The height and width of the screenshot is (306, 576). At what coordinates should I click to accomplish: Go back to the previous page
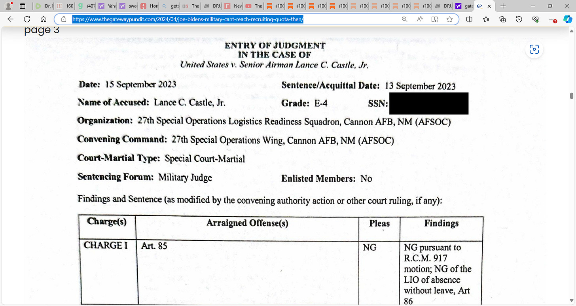point(10,19)
